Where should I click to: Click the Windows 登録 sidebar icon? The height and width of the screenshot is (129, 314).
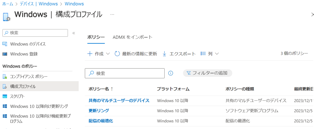(x=5, y=54)
